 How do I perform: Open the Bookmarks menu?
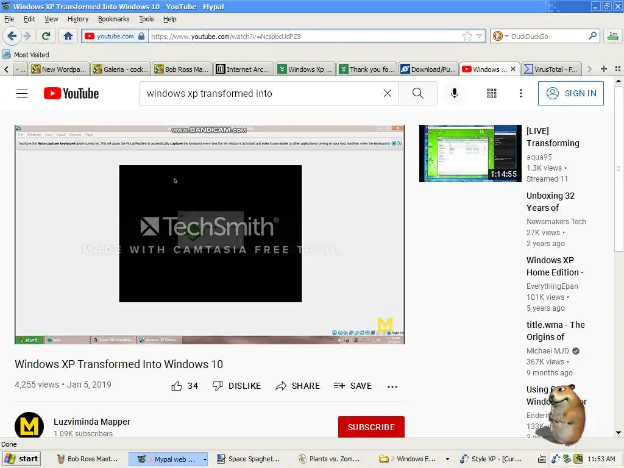[113, 19]
